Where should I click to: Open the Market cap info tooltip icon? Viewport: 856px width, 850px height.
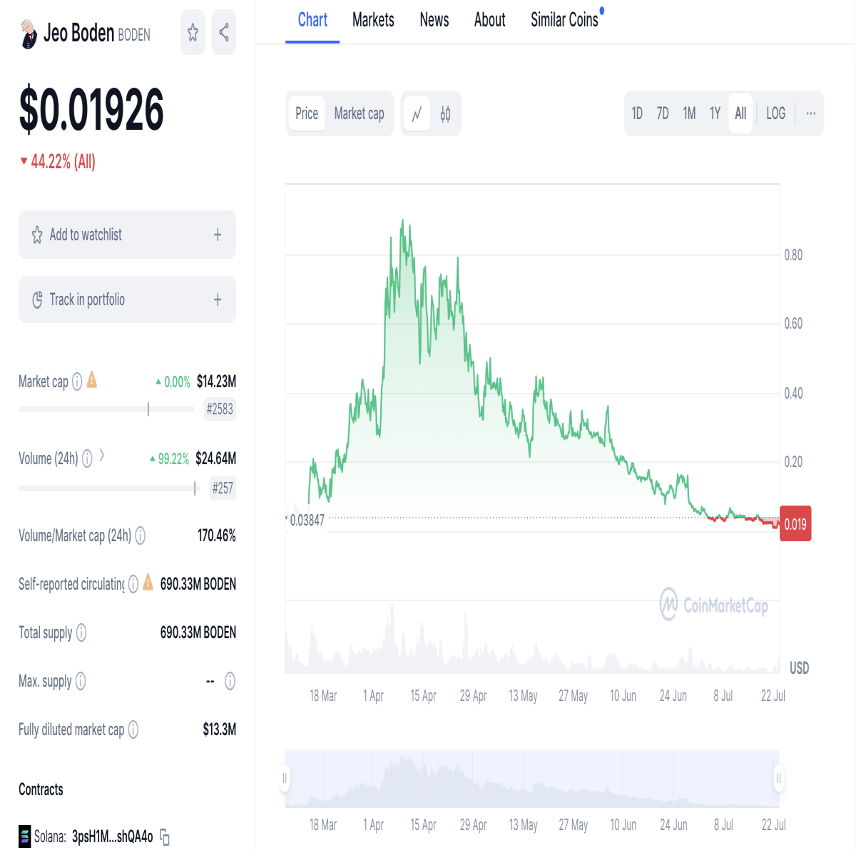(x=77, y=382)
